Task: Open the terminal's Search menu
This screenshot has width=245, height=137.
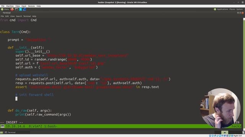Action: click(x=19, y=16)
